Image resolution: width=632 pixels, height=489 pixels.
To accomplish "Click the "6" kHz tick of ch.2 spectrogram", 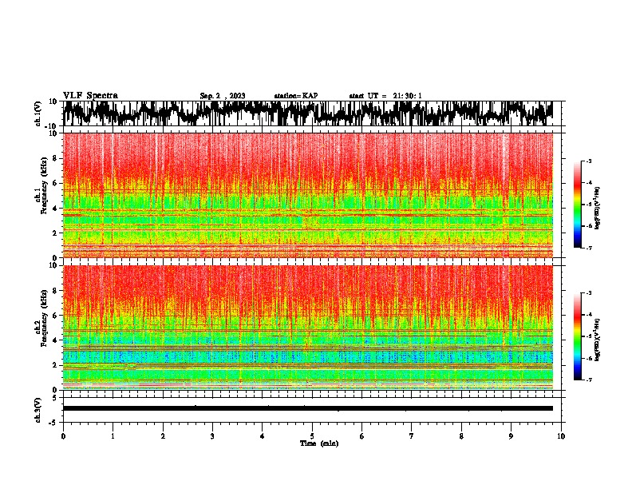I will [x=56, y=316].
